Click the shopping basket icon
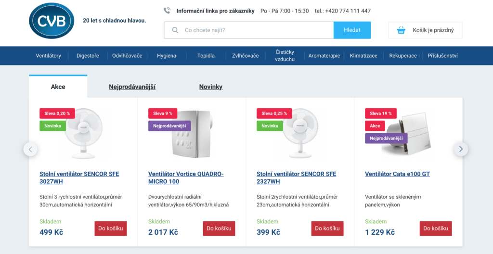The image size is (493, 254). [x=401, y=30]
